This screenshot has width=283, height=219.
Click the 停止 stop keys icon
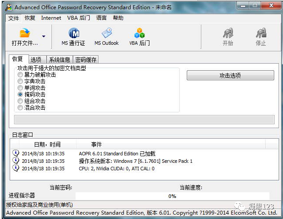261,33
